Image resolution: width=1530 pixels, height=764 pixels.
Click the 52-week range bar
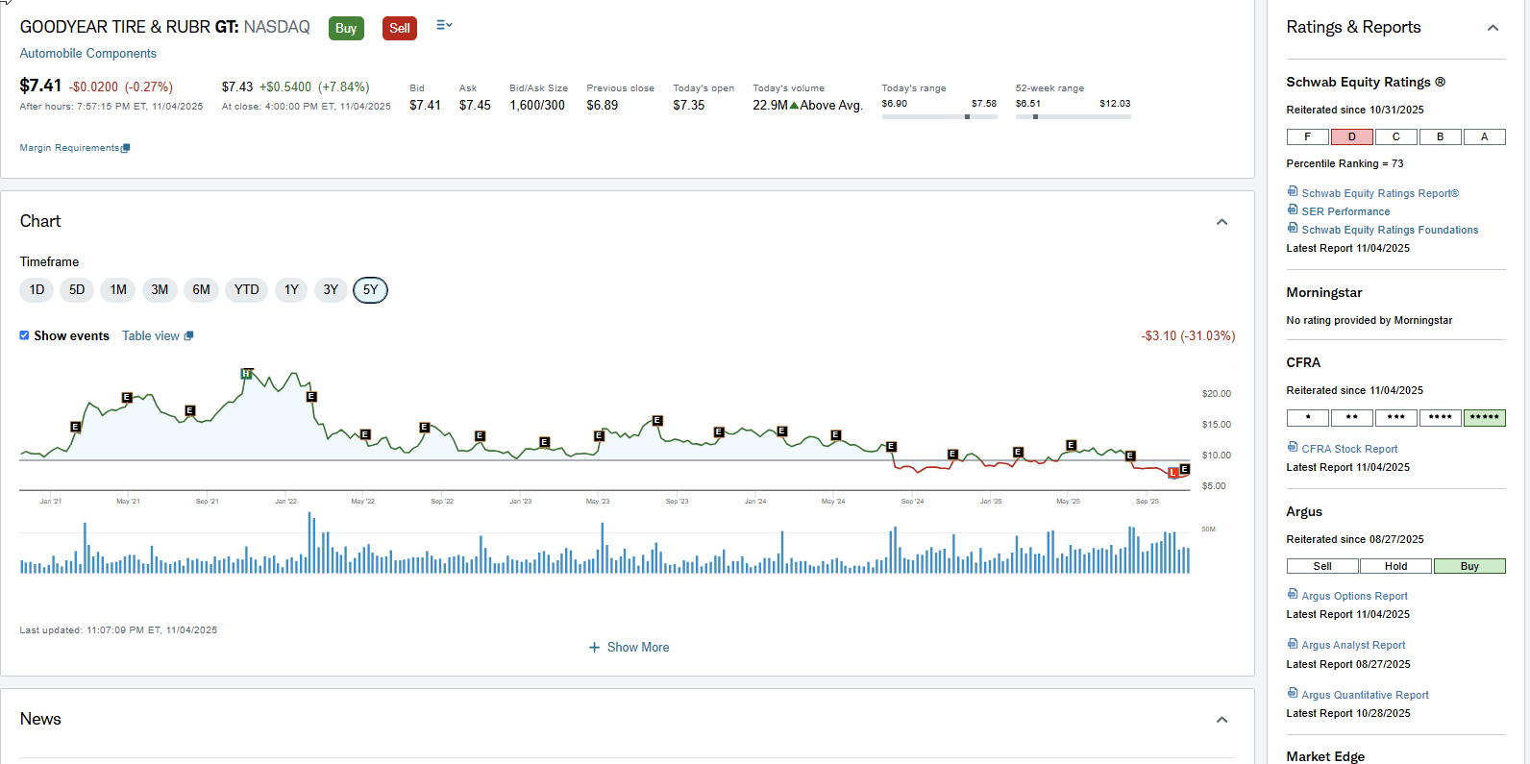pyautogui.click(x=1073, y=116)
